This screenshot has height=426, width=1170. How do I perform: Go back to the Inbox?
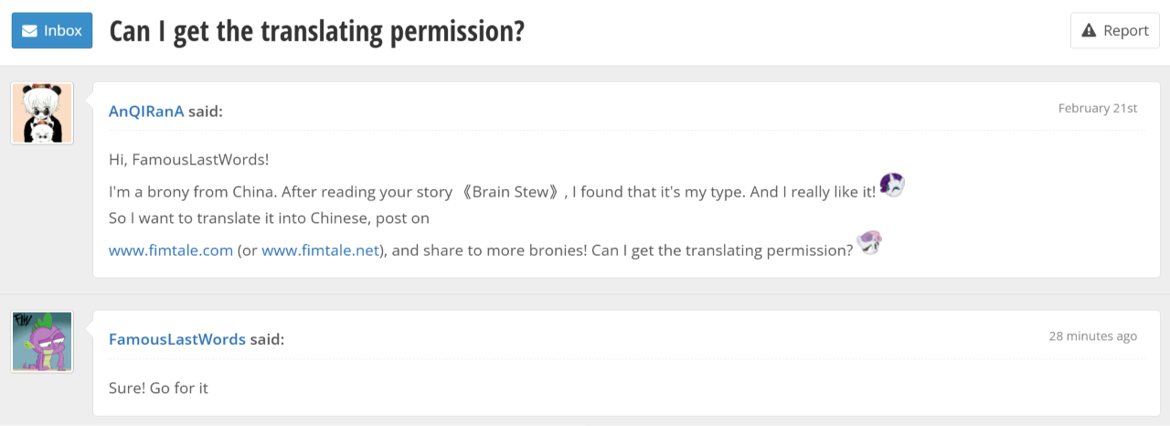pos(52,31)
